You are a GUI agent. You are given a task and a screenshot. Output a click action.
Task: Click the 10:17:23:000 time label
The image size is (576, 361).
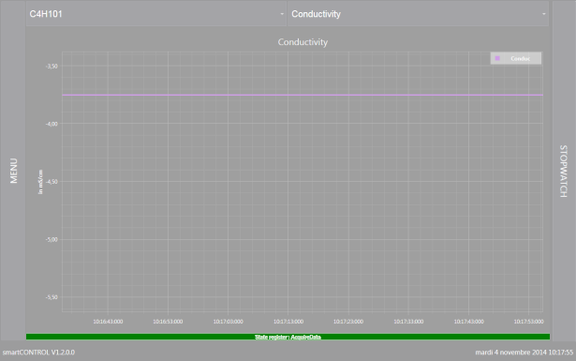(x=348, y=322)
